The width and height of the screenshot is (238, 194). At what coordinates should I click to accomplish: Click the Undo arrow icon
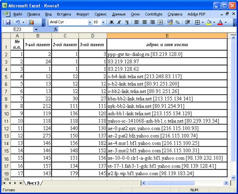[x=18, y=22]
